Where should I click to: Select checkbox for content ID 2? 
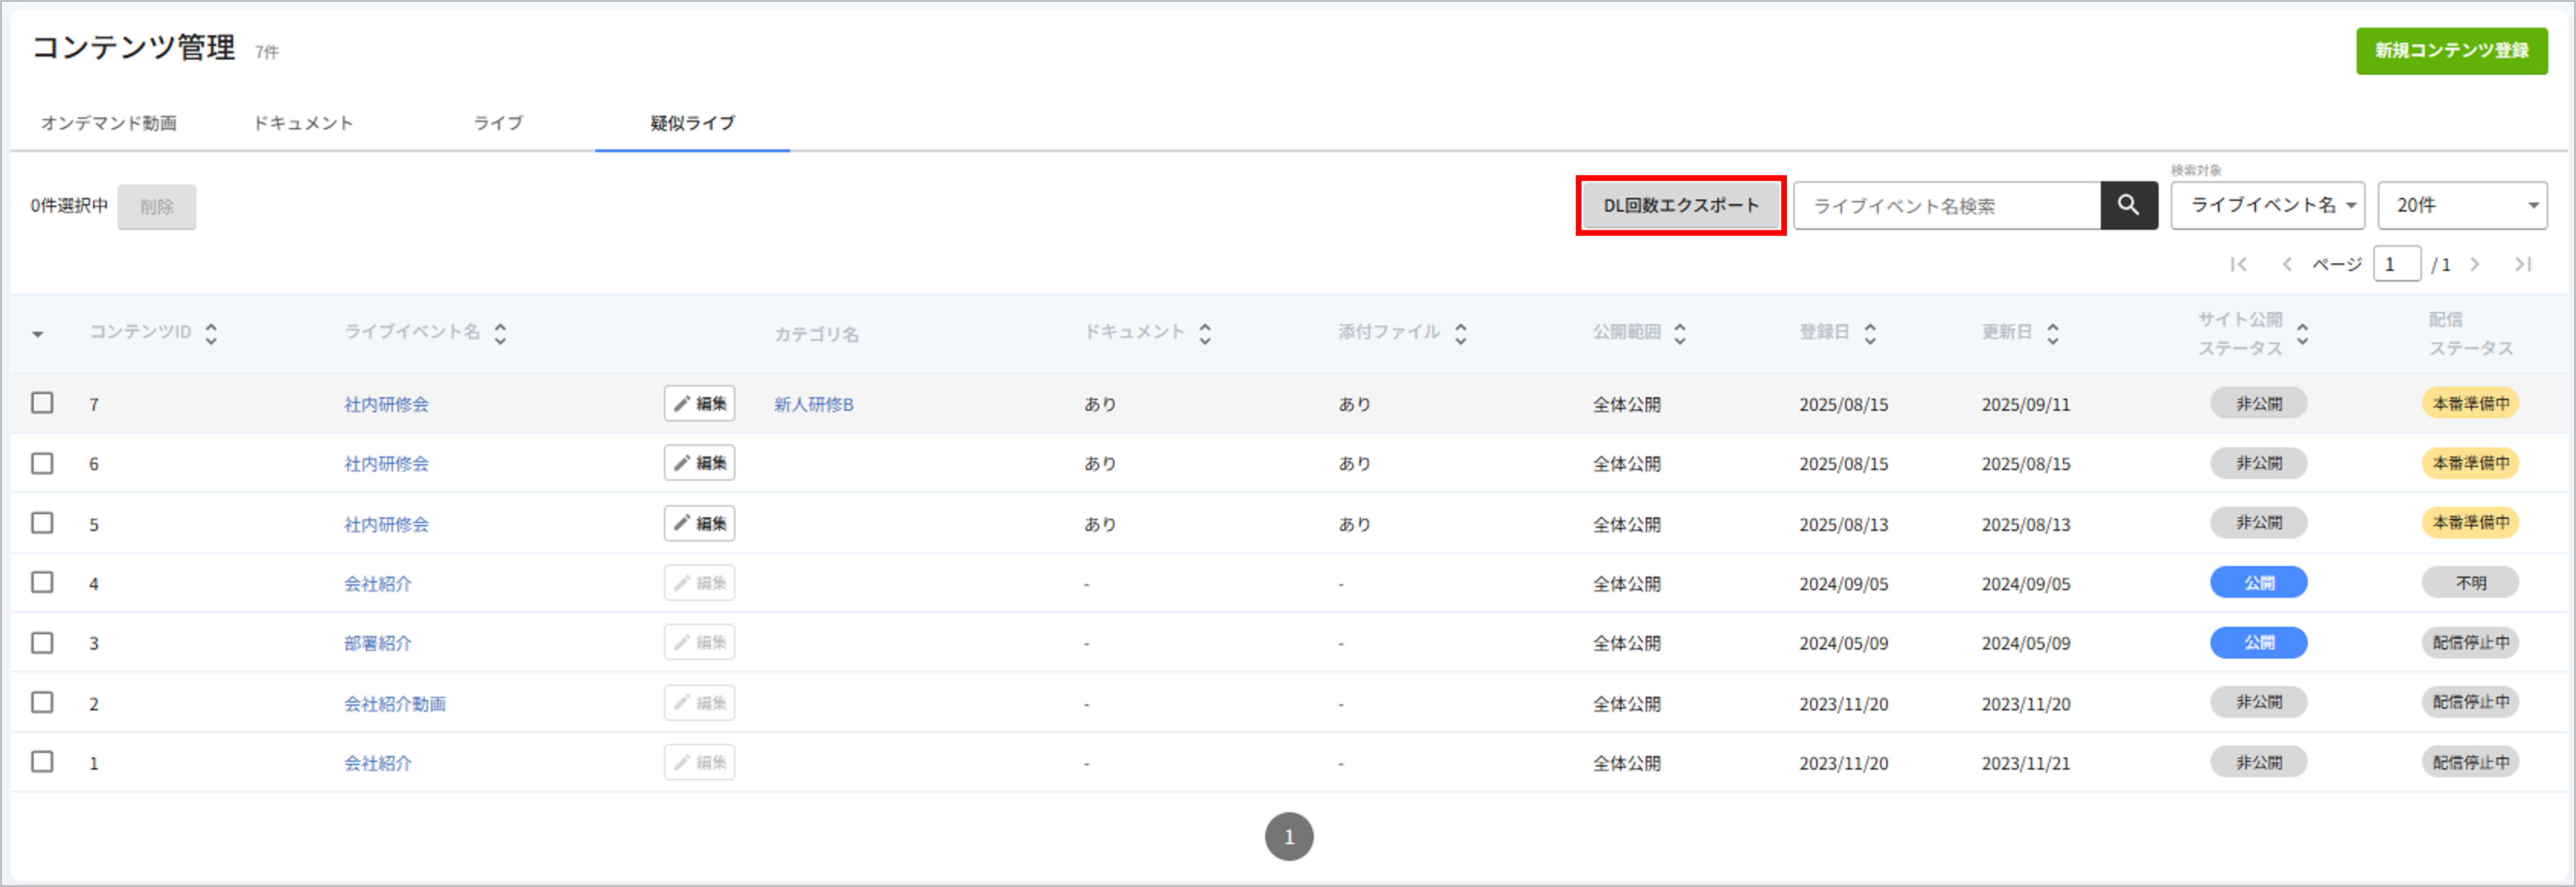[42, 702]
